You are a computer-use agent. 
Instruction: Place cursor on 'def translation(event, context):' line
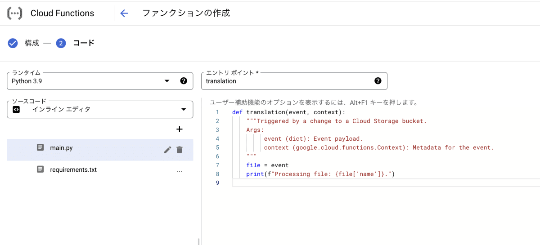288,112
